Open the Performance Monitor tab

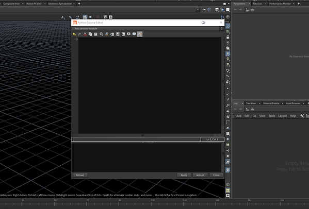(x=280, y=4)
